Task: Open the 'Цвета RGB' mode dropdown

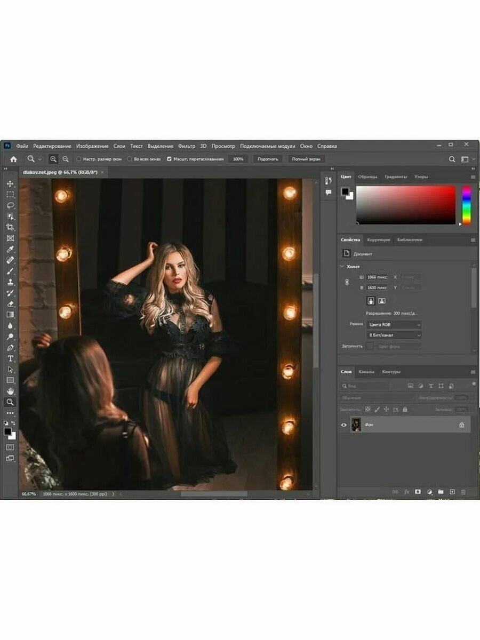Action: 394,324
